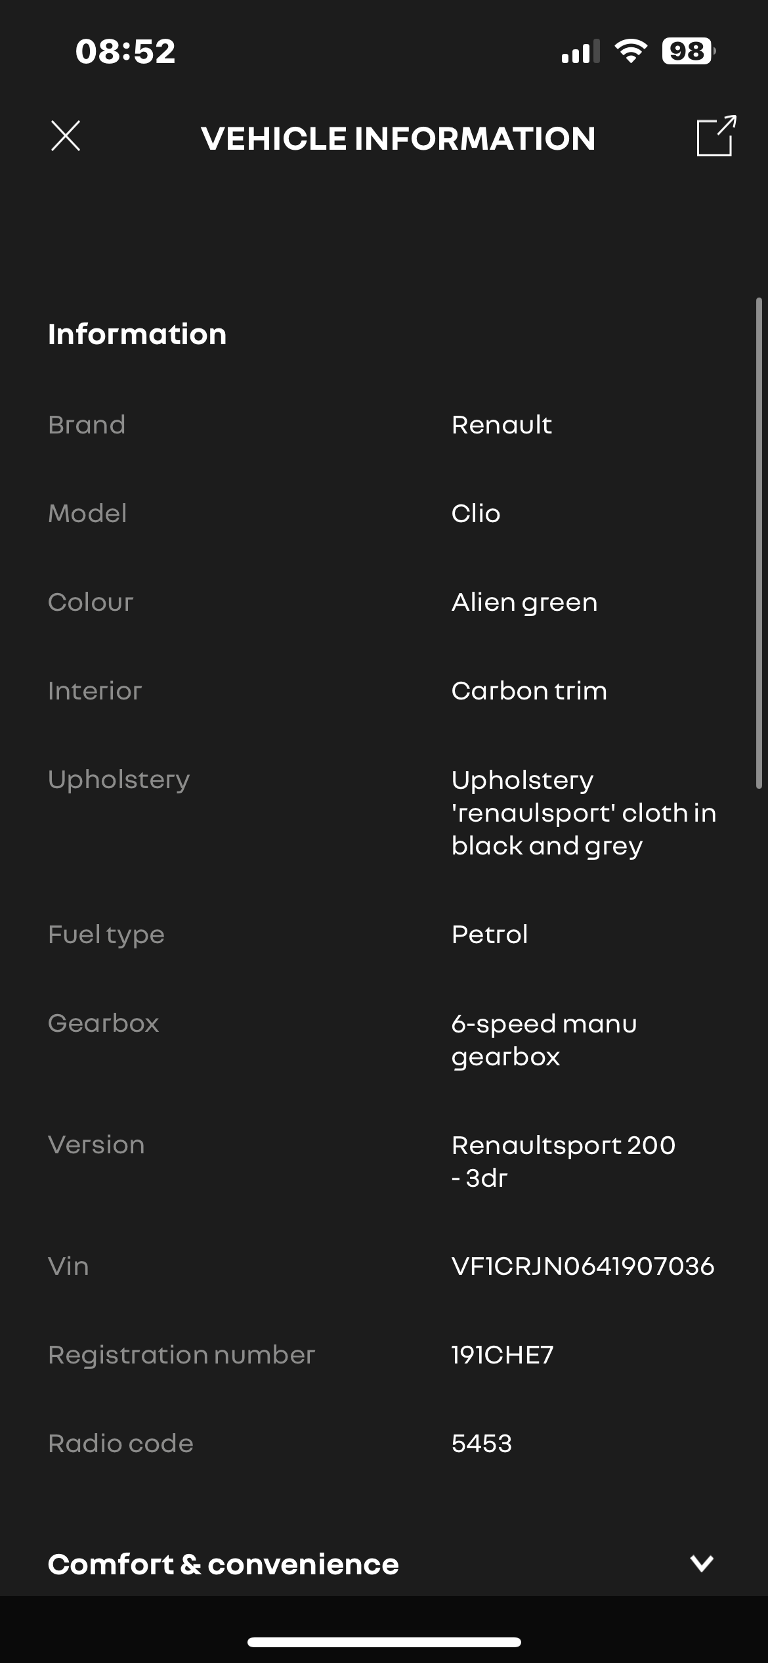This screenshot has height=1663, width=768.
Task: Tap the Wi-Fi status icon
Action: (x=630, y=51)
